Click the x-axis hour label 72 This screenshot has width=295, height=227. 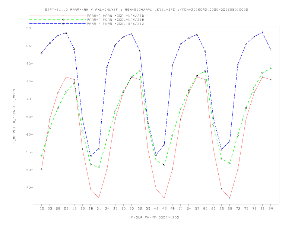click(238, 208)
